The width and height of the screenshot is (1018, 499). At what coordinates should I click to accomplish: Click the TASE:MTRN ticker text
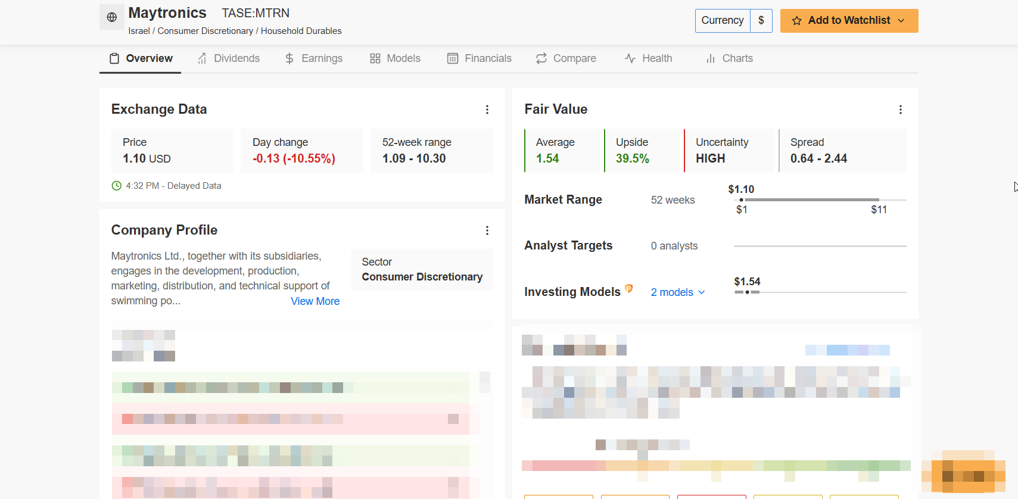point(256,13)
